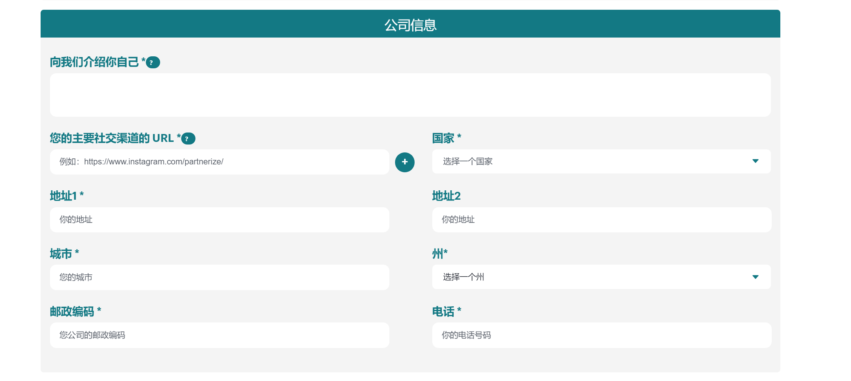This screenshot has width=851, height=381.
Task: Click the social channel URL input field
Action: coord(220,162)
